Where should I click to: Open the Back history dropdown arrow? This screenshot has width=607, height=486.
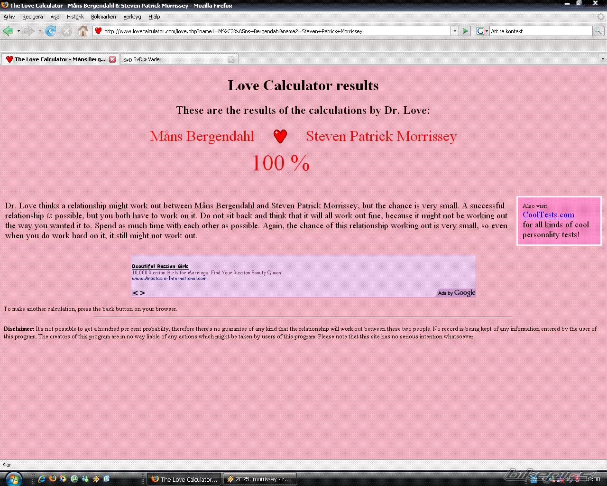pos(18,31)
